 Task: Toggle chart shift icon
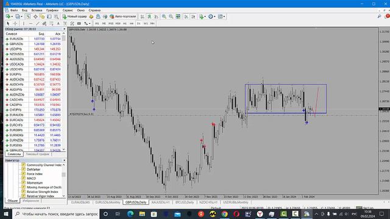tap(193, 16)
